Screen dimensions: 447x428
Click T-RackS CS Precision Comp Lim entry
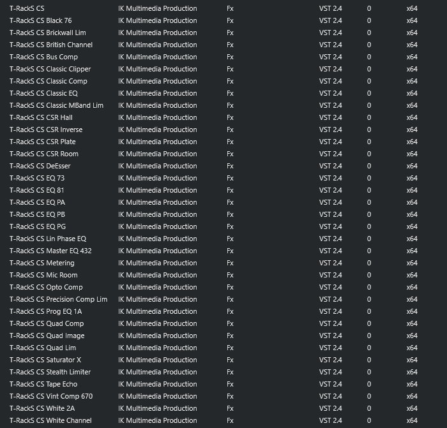[59, 299]
